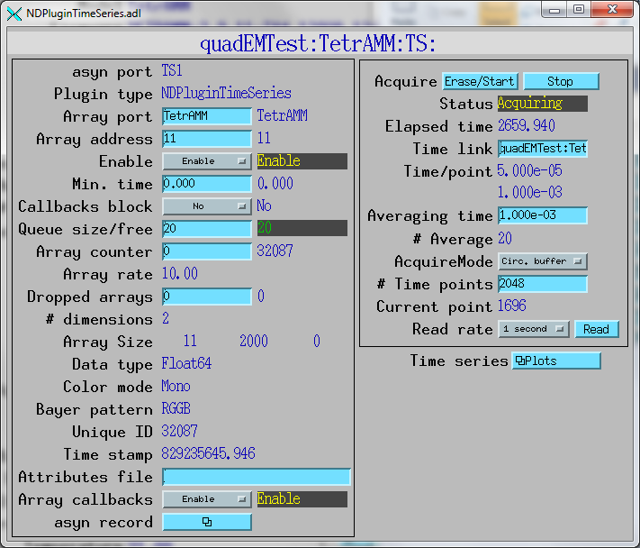
Task: Click the Enable readback beside Enable dropdown
Action: (302, 161)
